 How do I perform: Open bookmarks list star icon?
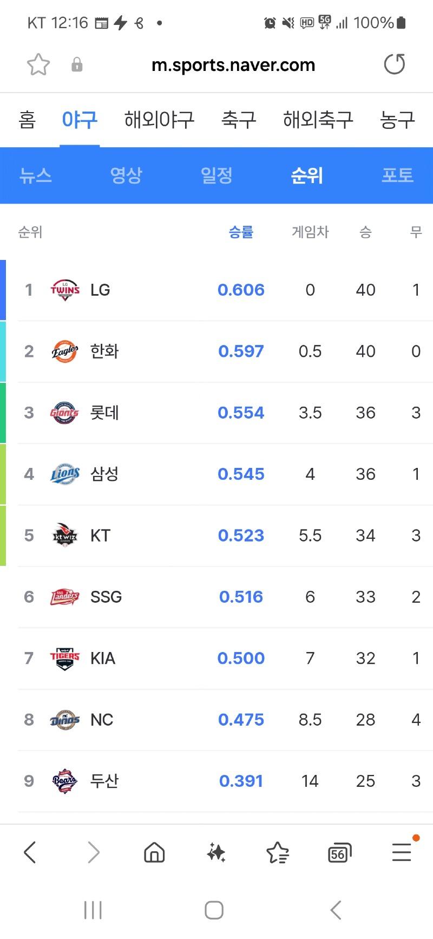coord(278,852)
